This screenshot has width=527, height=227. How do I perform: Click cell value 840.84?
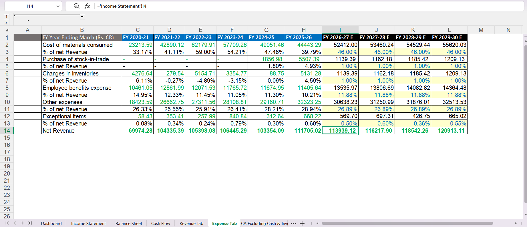[x=232, y=116]
